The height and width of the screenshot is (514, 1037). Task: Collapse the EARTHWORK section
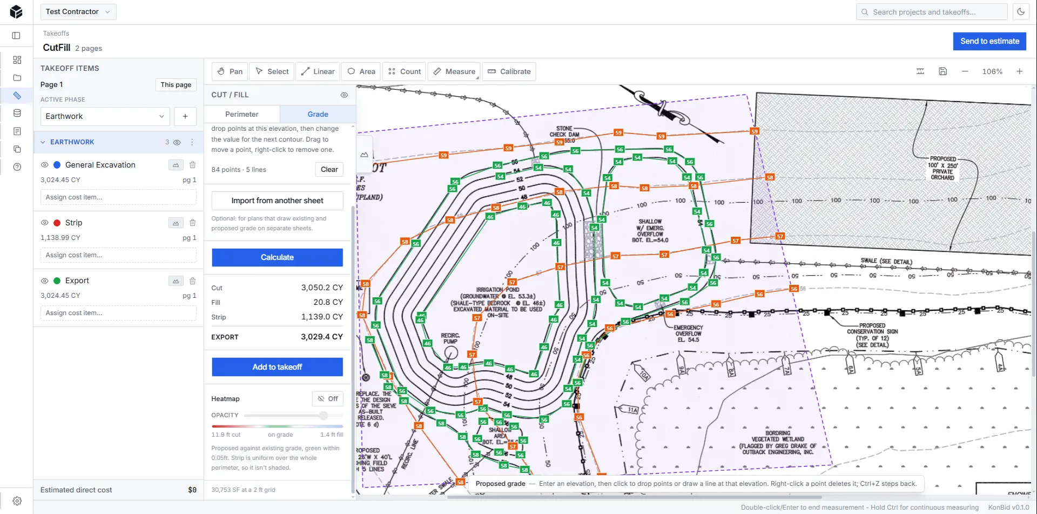click(43, 142)
